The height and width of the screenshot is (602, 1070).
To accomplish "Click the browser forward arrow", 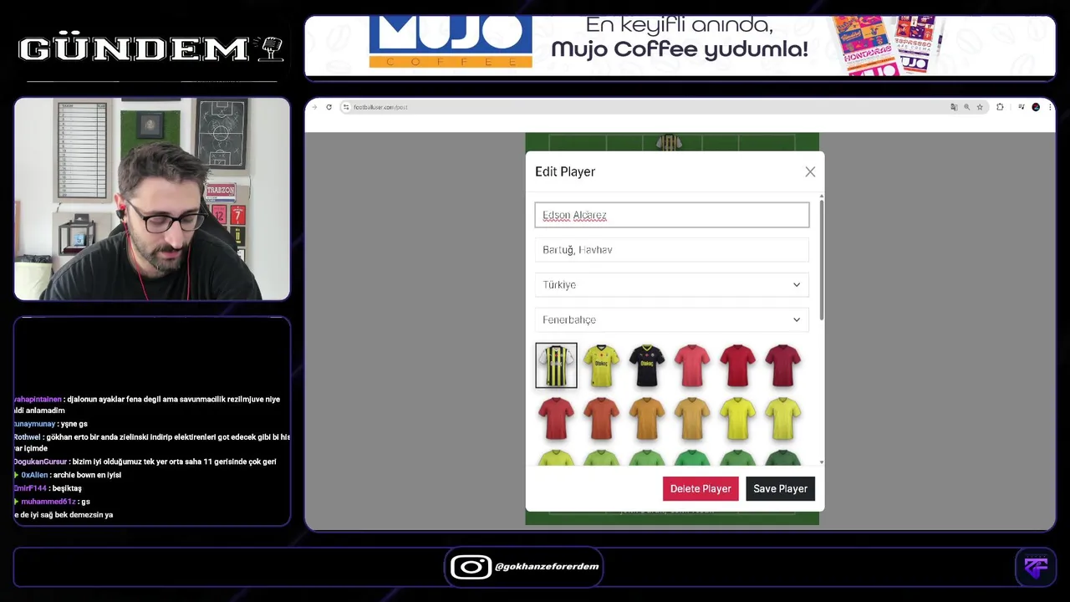I will click(315, 107).
